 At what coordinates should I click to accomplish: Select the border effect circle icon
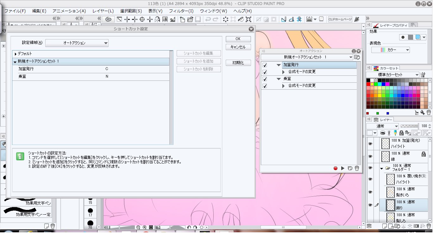(x=403, y=37)
